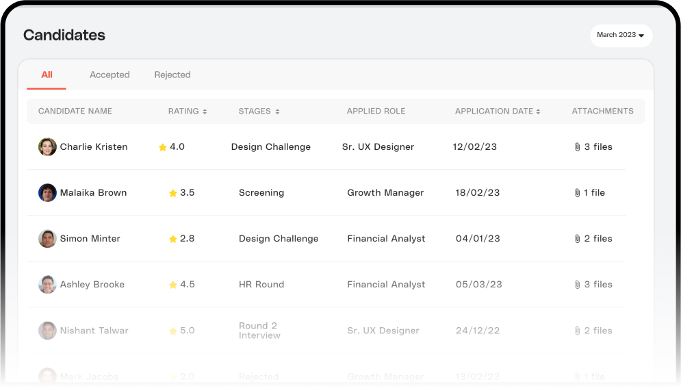Screen dimensions: 681x388
Task: Click the star icon beside rating 2.8
Action: pyautogui.click(x=173, y=239)
